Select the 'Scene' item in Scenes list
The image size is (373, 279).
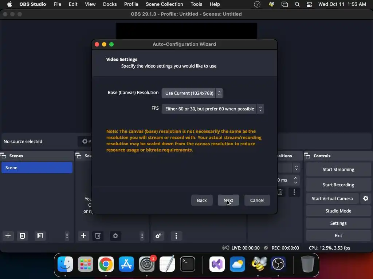point(37,167)
